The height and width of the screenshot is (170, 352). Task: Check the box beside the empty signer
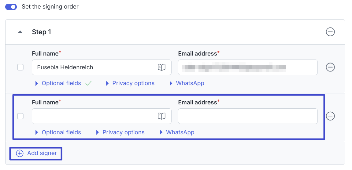[x=20, y=116]
